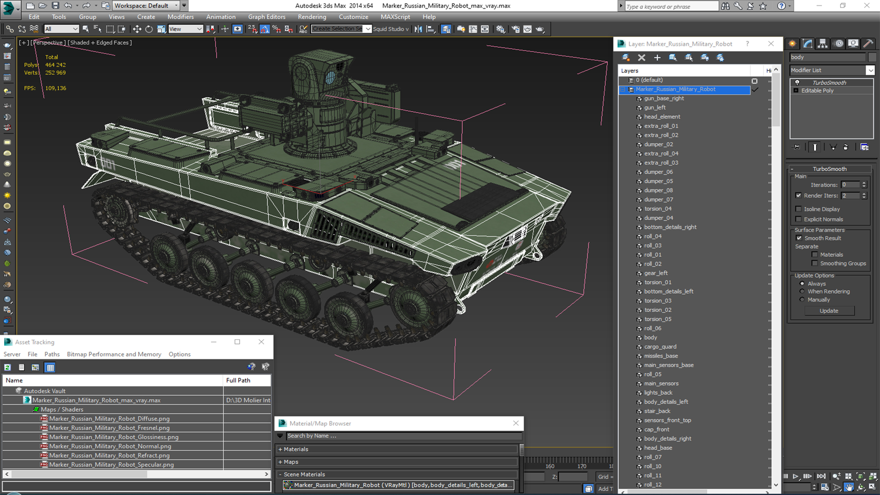This screenshot has height=495, width=880.
Task: Add selected objects to layer (plus icon)
Action: click(x=657, y=57)
